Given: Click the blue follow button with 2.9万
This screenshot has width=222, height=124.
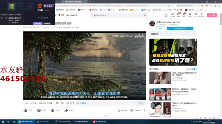Looking at the screenshot, I should (180, 28).
